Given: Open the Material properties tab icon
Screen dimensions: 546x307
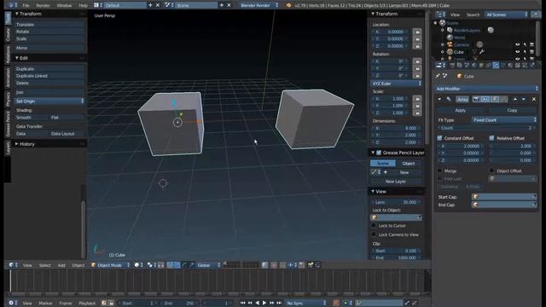Looking at the screenshot, I should [x=510, y=65].
